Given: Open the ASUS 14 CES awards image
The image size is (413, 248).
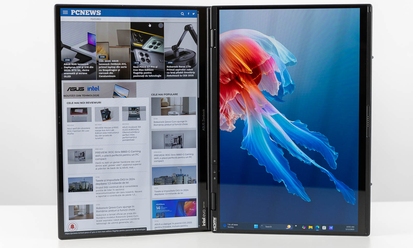Looking at the screenshot, I should coord(174,208).
